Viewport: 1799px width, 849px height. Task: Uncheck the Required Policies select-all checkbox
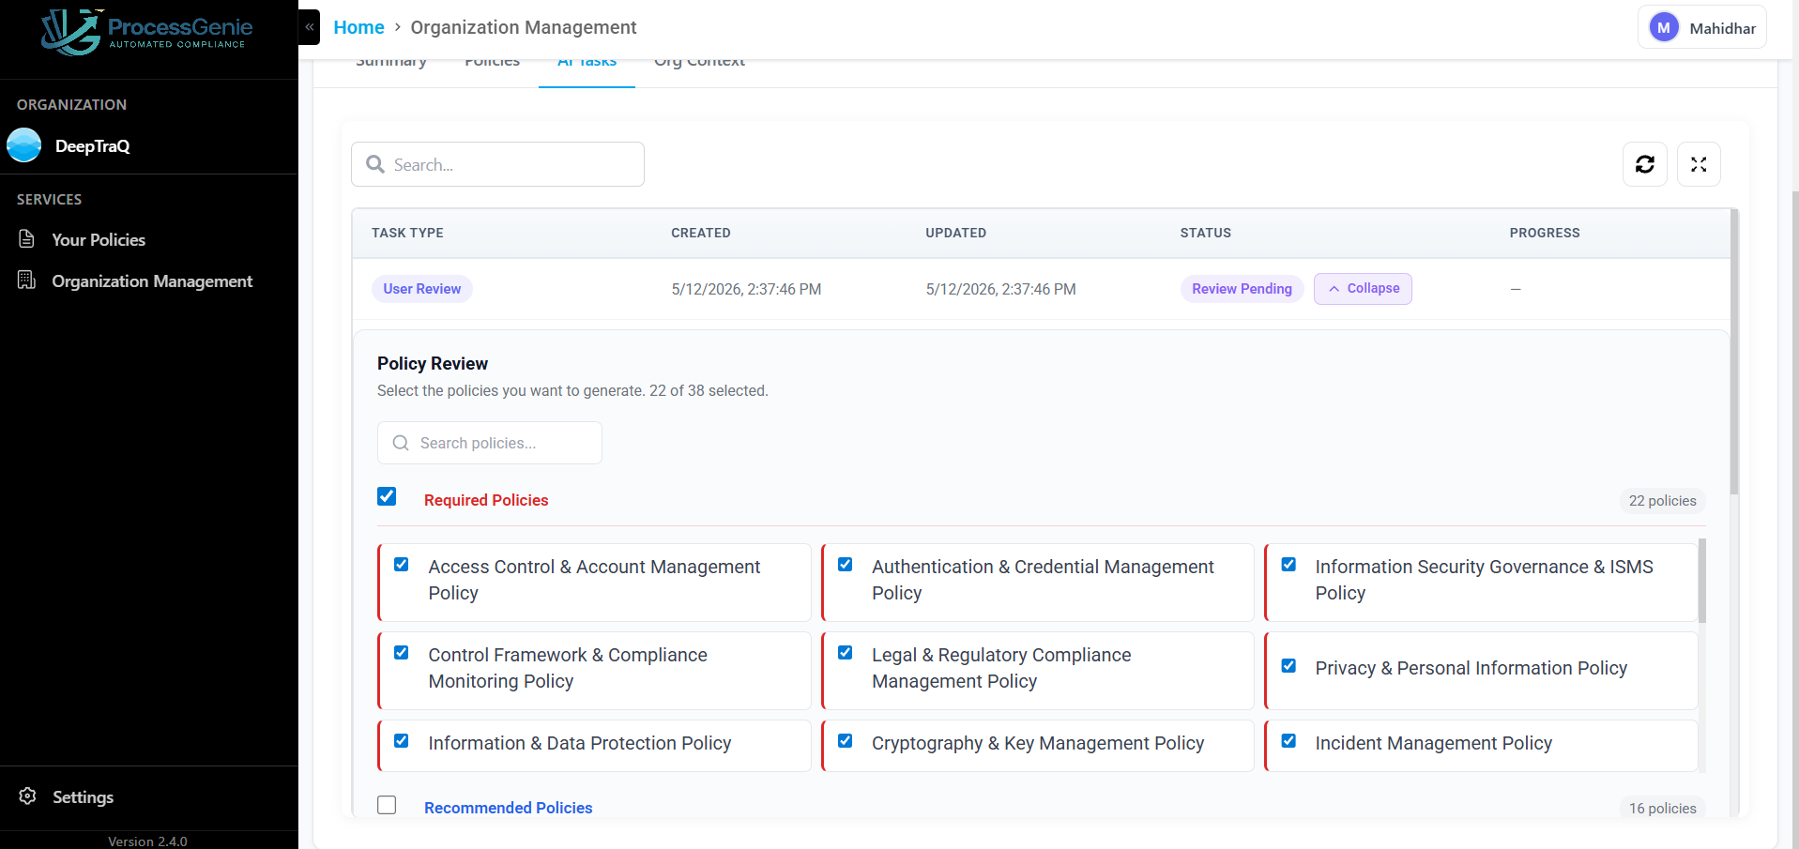(x=387, y=496)
